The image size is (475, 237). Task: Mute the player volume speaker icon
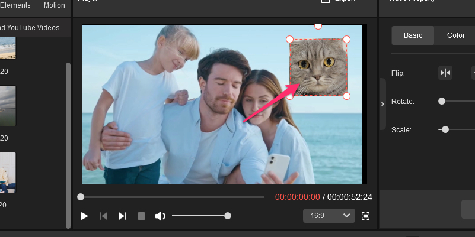click(x=160, y=216)
